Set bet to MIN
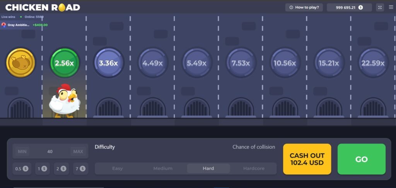 tap(22, 151)
